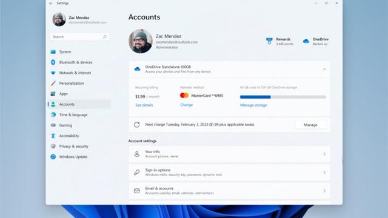Image resolution: width=388 pixels, height=218 pixels.
Task: Open Network & internet settings
Action: coord(79,73)
